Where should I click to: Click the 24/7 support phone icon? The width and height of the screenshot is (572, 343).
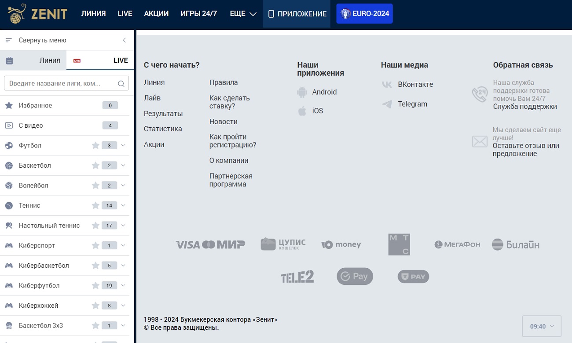click(x=480, y=94)
